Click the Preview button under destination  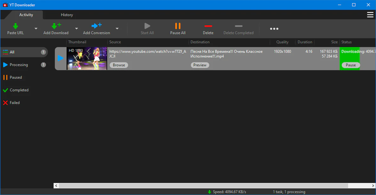[200, 65]
